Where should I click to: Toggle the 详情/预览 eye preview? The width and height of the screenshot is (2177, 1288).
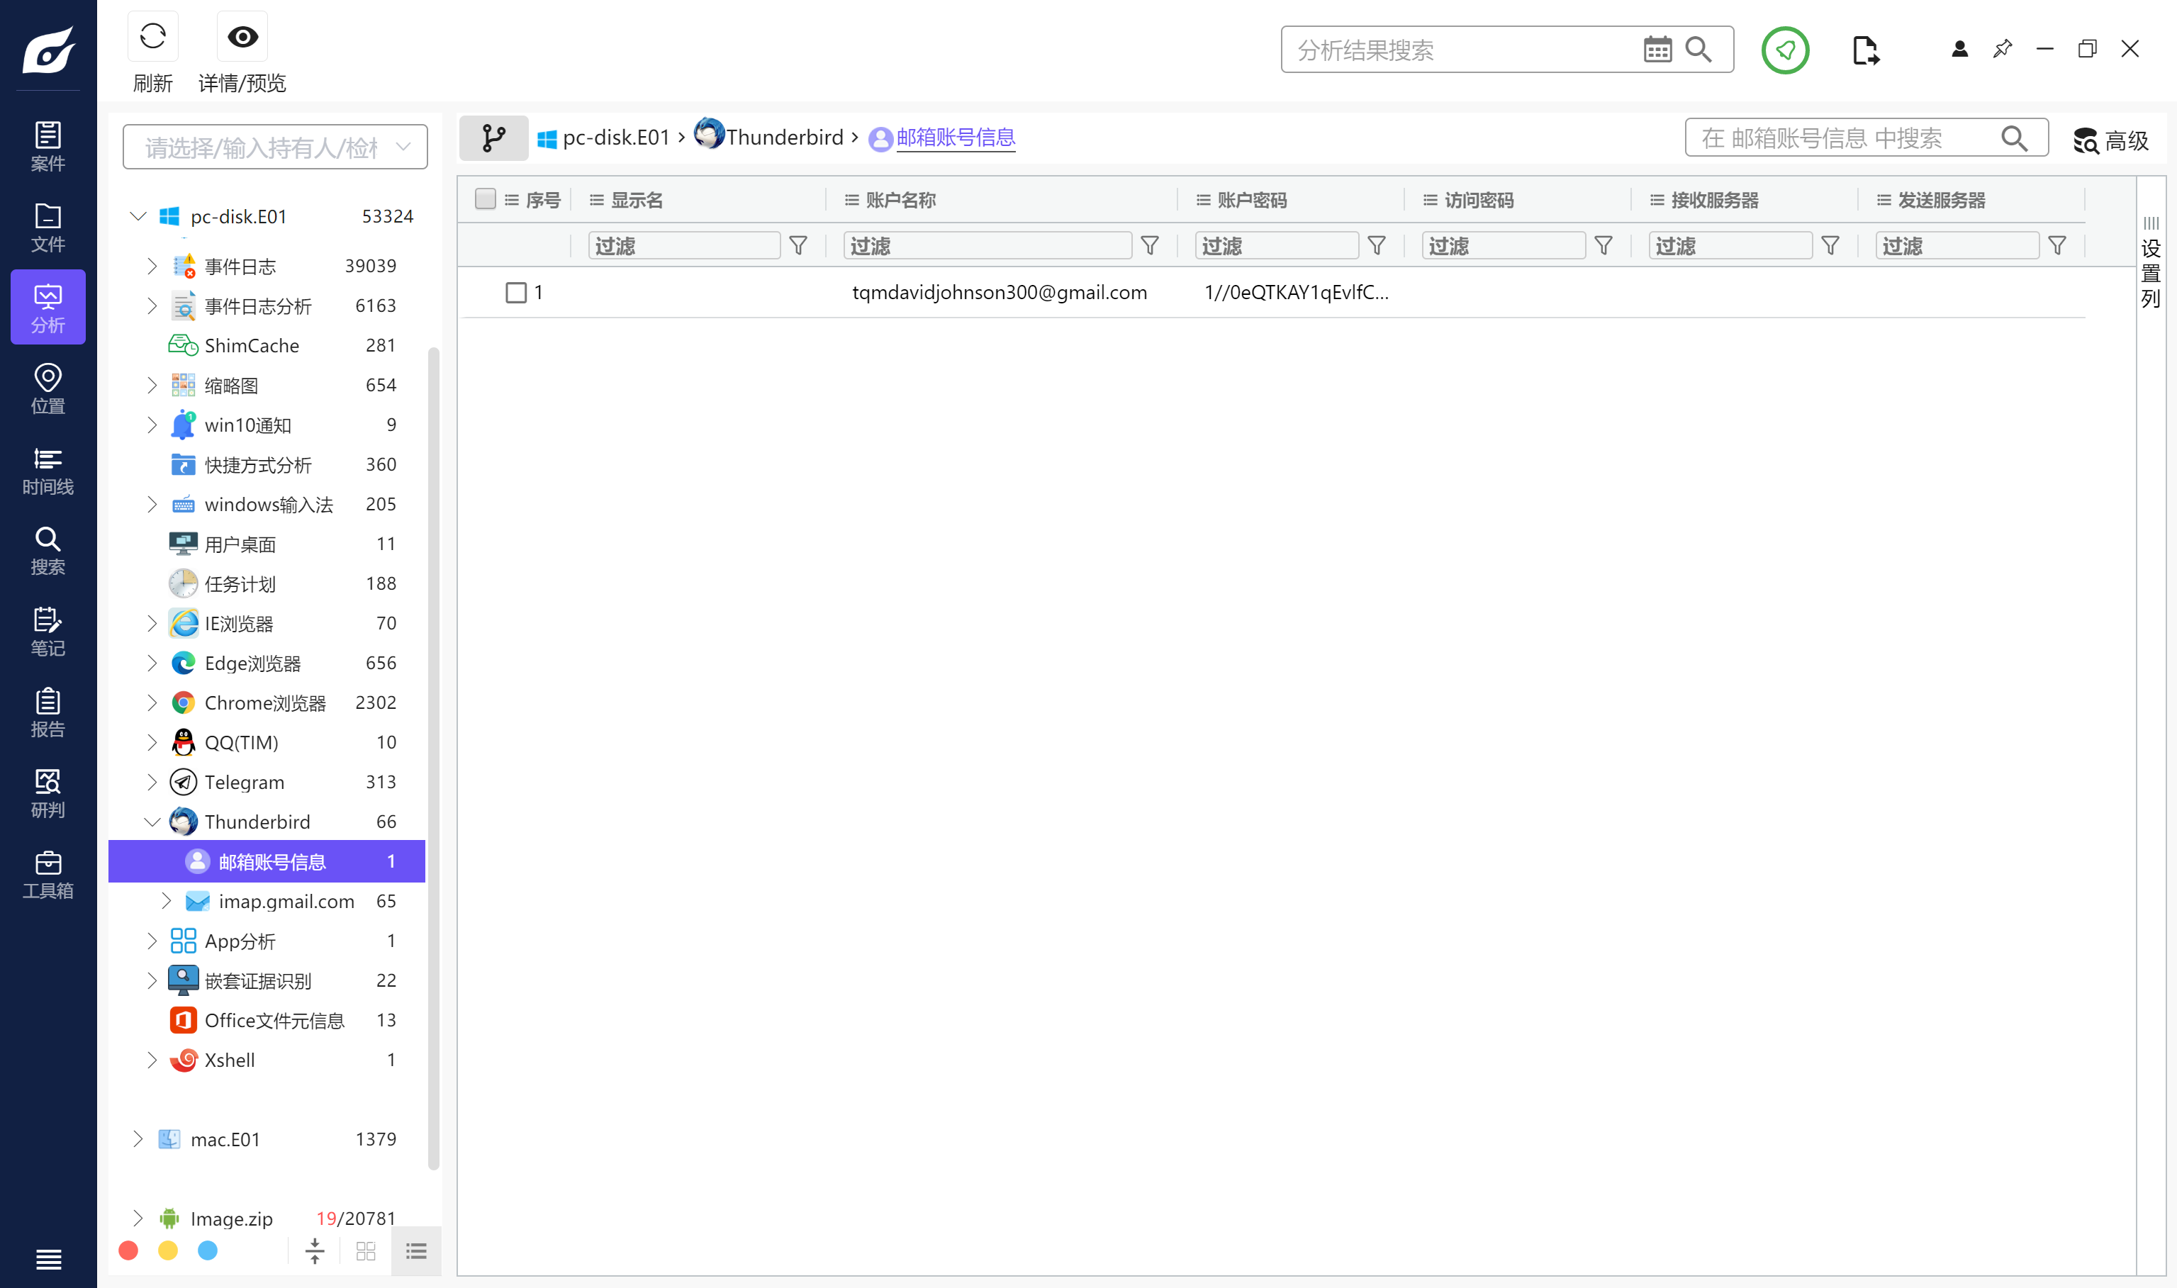[242, 36]
